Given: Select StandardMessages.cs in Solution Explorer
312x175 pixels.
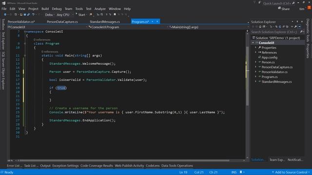Looking at the screenshot, I should [276, 82].
